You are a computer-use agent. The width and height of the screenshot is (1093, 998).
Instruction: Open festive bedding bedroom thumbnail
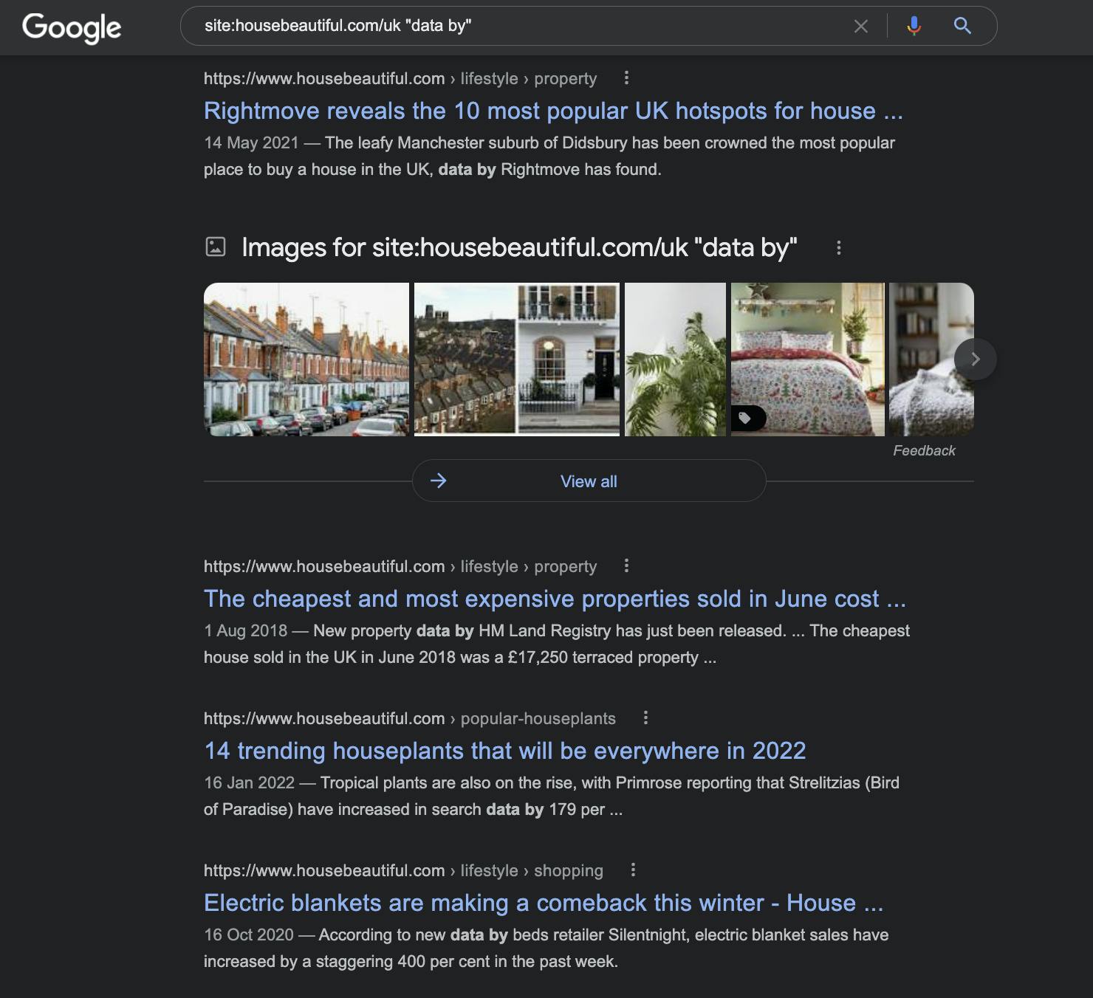[807, 359]
